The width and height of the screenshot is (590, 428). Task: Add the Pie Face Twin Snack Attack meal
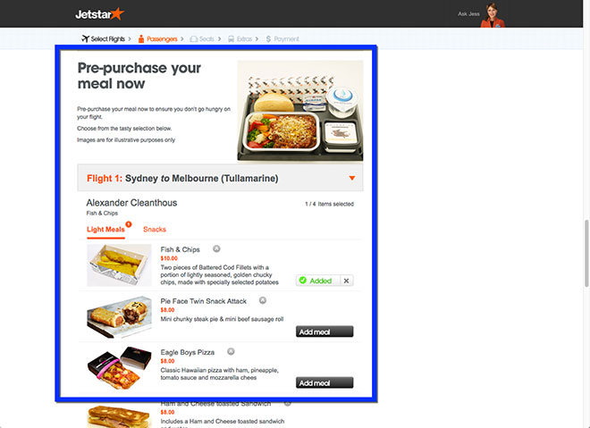point(324,331)
